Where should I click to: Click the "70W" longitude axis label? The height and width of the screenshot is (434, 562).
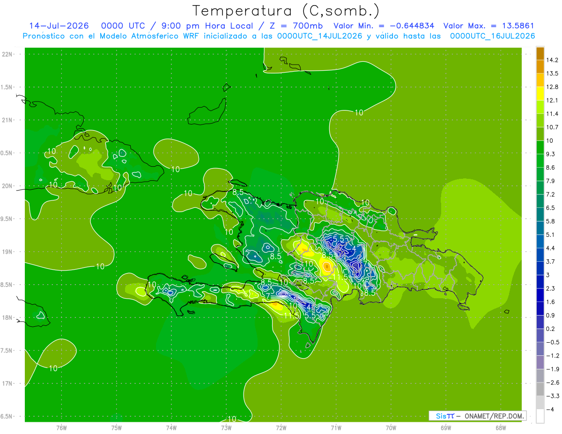click(x=391, y=428)
